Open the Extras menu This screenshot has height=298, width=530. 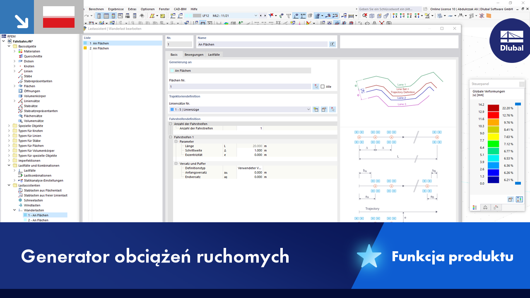coord(132,9)
